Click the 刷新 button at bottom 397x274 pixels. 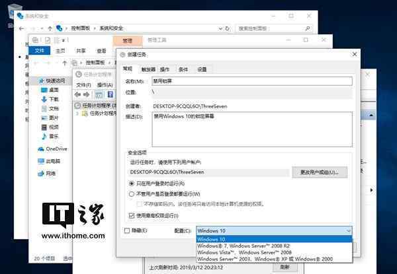click(x=285, y=267)
